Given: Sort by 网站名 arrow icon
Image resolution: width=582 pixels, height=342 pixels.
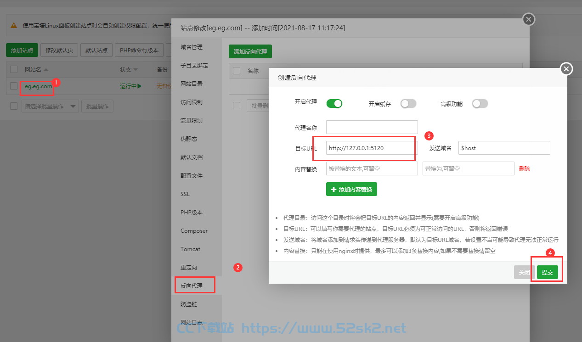Looking at the screenshot, I should pos(45,70).
